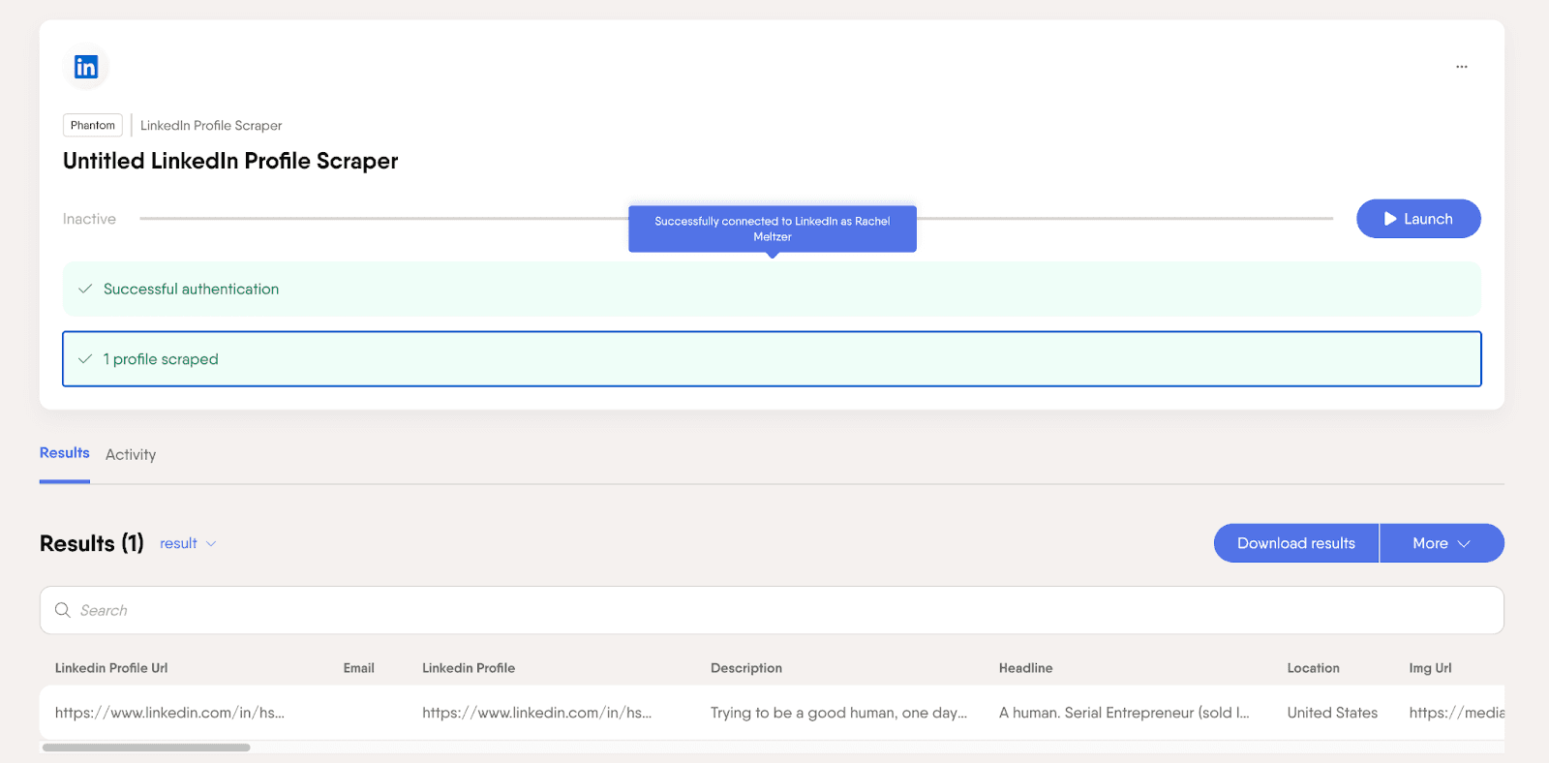Image resolution: width=1549 pixels, height=763 pixels.
Task: Click the United States location cell
Action: pos(1332,713)
